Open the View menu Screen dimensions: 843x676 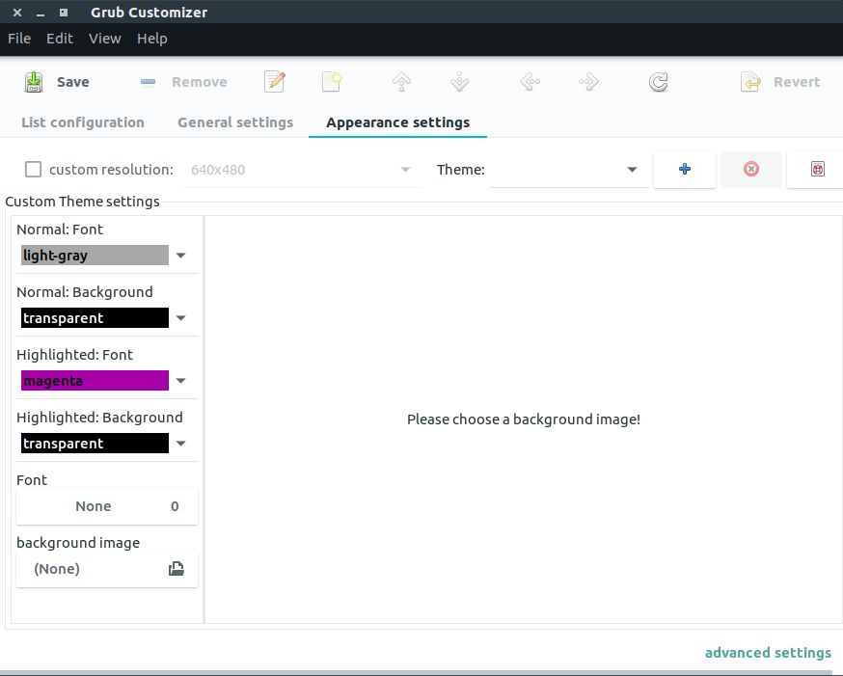point(105,39)
